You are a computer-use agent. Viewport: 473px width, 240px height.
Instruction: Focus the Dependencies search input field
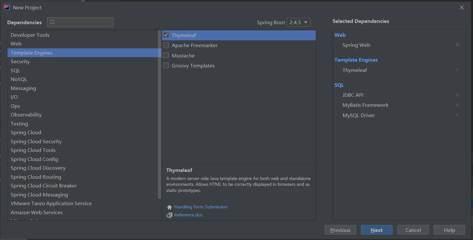pos(80,22)
